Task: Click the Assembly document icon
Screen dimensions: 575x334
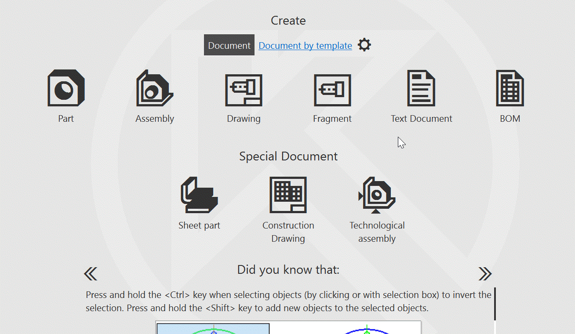Action: click(x=155, y=88)
